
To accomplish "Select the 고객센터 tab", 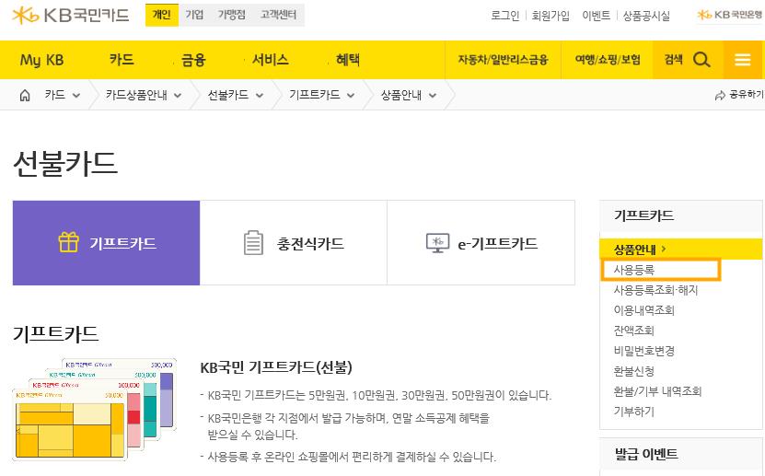I will tap(279, 15).
